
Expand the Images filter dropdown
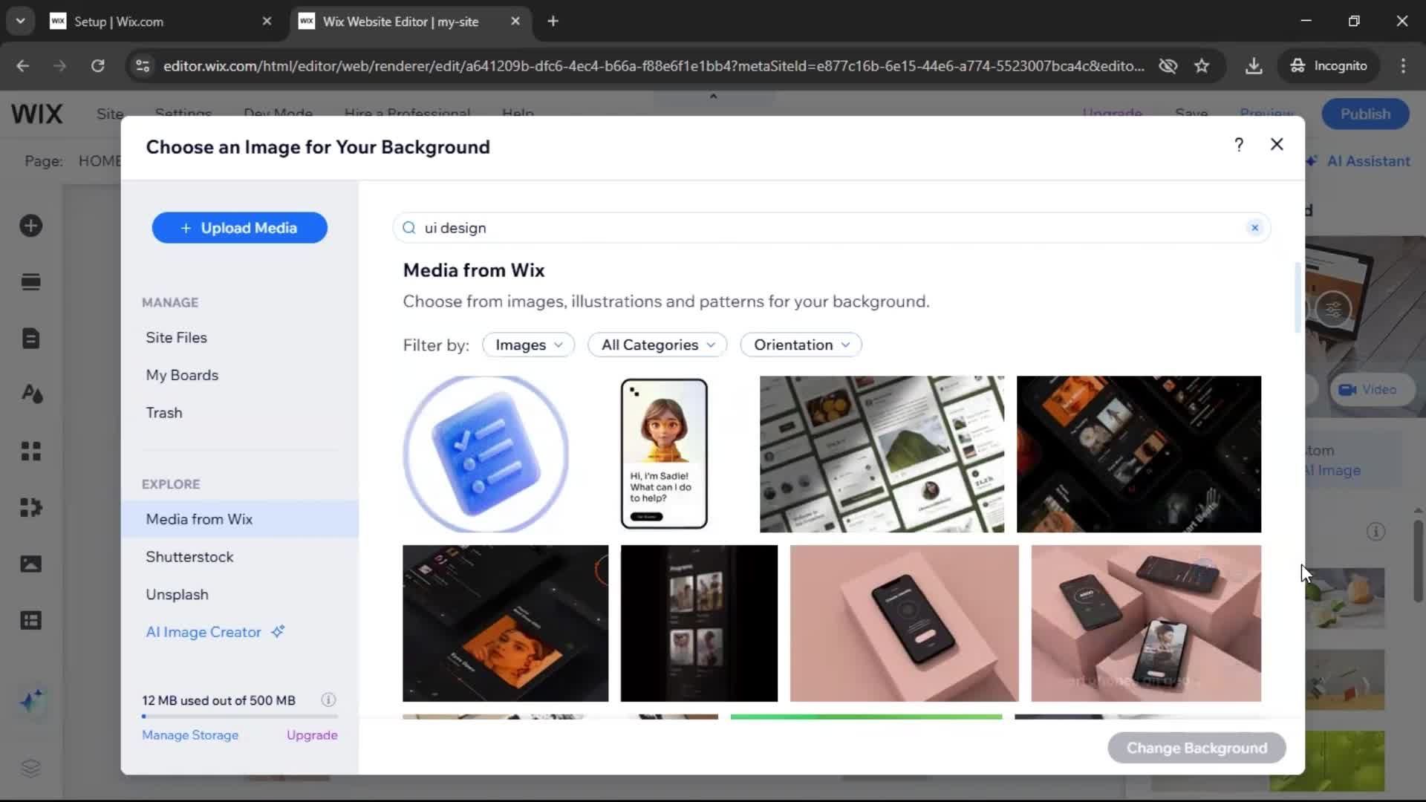(529, 345)
